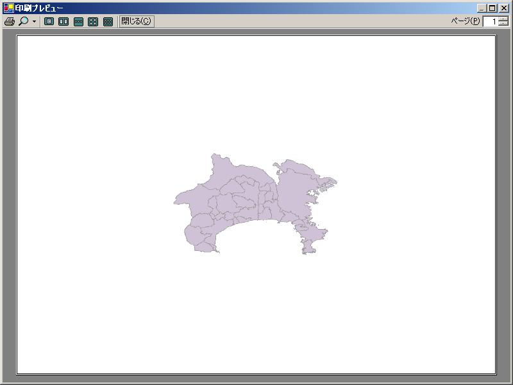Click the ページ(P) label text
This screenshot has height=385, width=513.
(x=466, y=21)
